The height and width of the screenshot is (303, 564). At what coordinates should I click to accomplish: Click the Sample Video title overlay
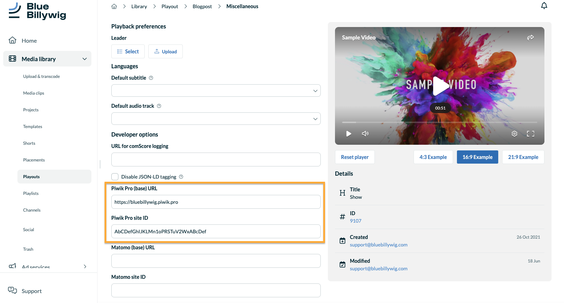pyautogui.click(x=359, y=37)
